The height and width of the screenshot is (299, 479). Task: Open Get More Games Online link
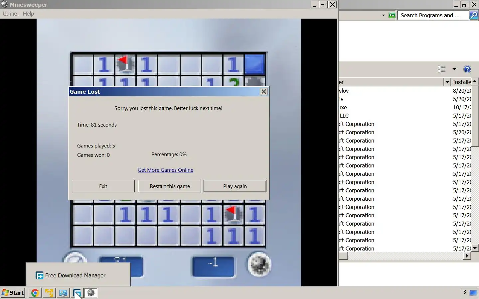pyautogui.click(x=165, y=170)
